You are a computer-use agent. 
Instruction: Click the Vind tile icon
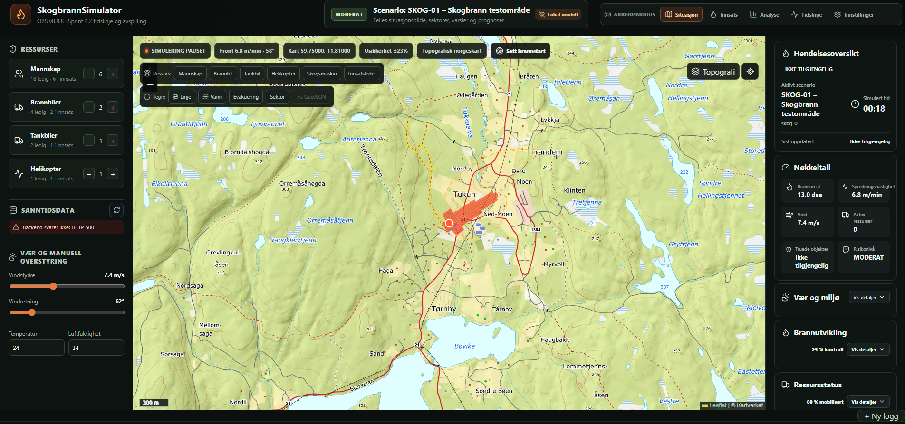(789, 215)
